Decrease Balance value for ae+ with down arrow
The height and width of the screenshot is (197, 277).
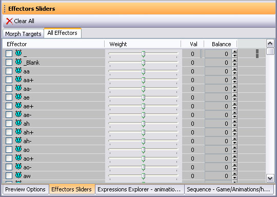(x=234, y=108)
